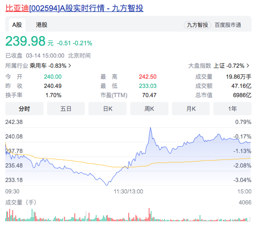Click 昨收 value 240.49
Viewport: 256px width, 226px height.
pyautogui.click(x=53, y=86)
